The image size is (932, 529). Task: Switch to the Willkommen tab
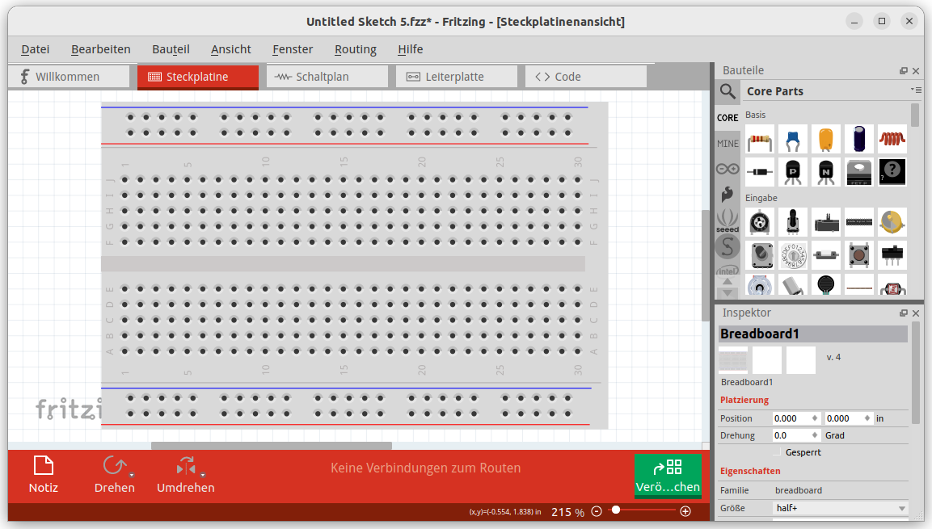click(x=69, y=77)
